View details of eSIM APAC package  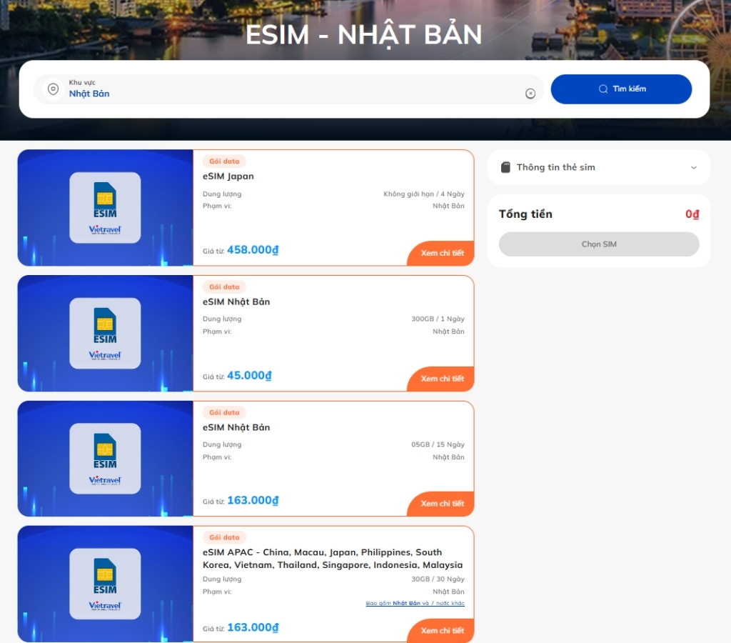point(441,630)
